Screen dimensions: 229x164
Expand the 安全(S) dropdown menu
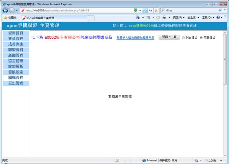pyautogui.click(x=193, y=17)
